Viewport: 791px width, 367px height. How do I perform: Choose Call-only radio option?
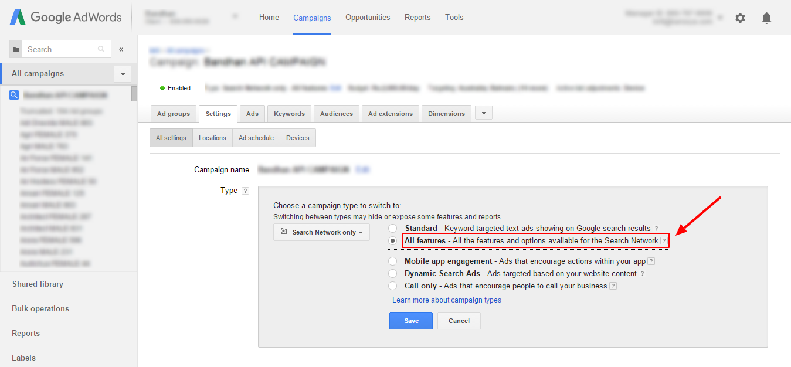click(x=392, y=286)
